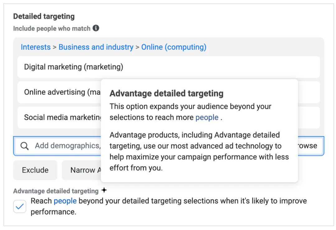Click the Browse button in the search box
336x230 pixels.
tap(307, 146)
